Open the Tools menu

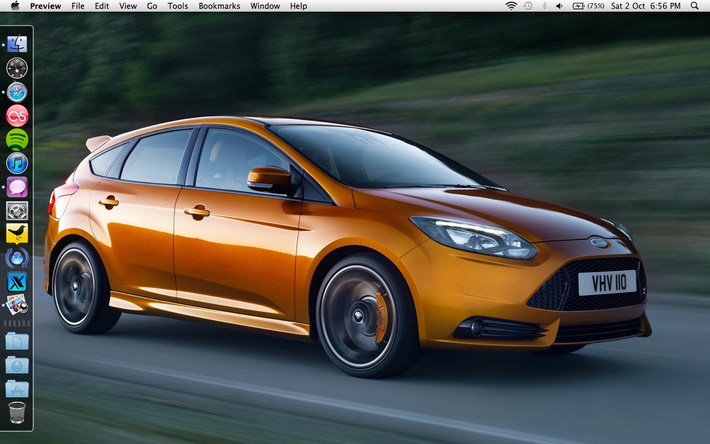point(178,6)
